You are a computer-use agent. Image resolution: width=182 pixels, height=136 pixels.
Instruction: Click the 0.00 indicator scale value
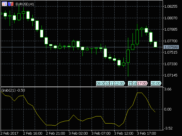point(168,109)
